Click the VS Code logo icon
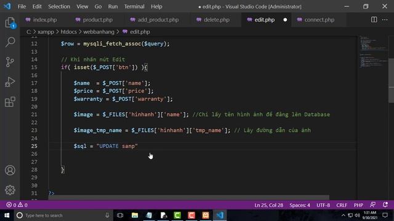This screenshot has width=394, height=221. tap(7, 6)
